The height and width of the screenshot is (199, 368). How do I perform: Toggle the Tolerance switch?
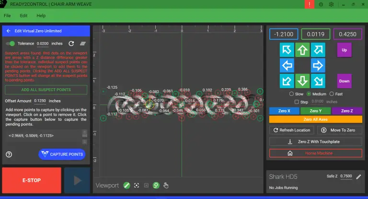pos(10,43)
